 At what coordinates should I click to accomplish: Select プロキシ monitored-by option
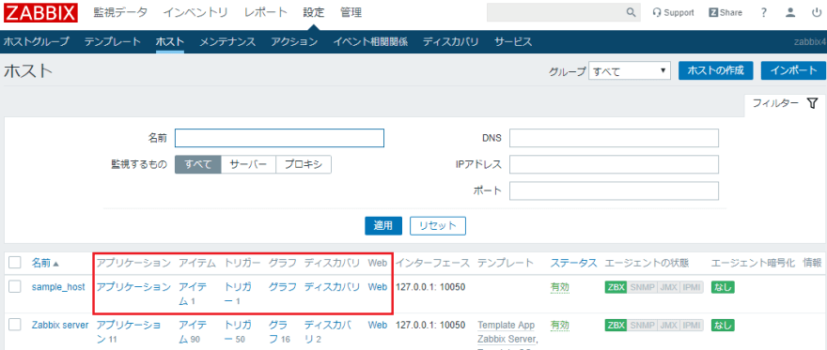tap(304, 165)
